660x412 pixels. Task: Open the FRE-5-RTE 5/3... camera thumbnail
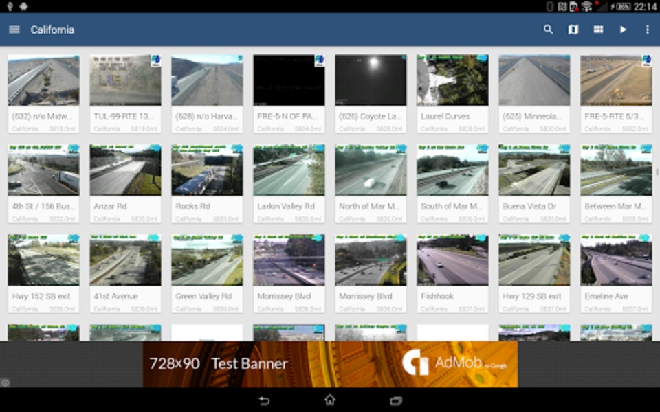pyautogui.click(x=616, y=80)
